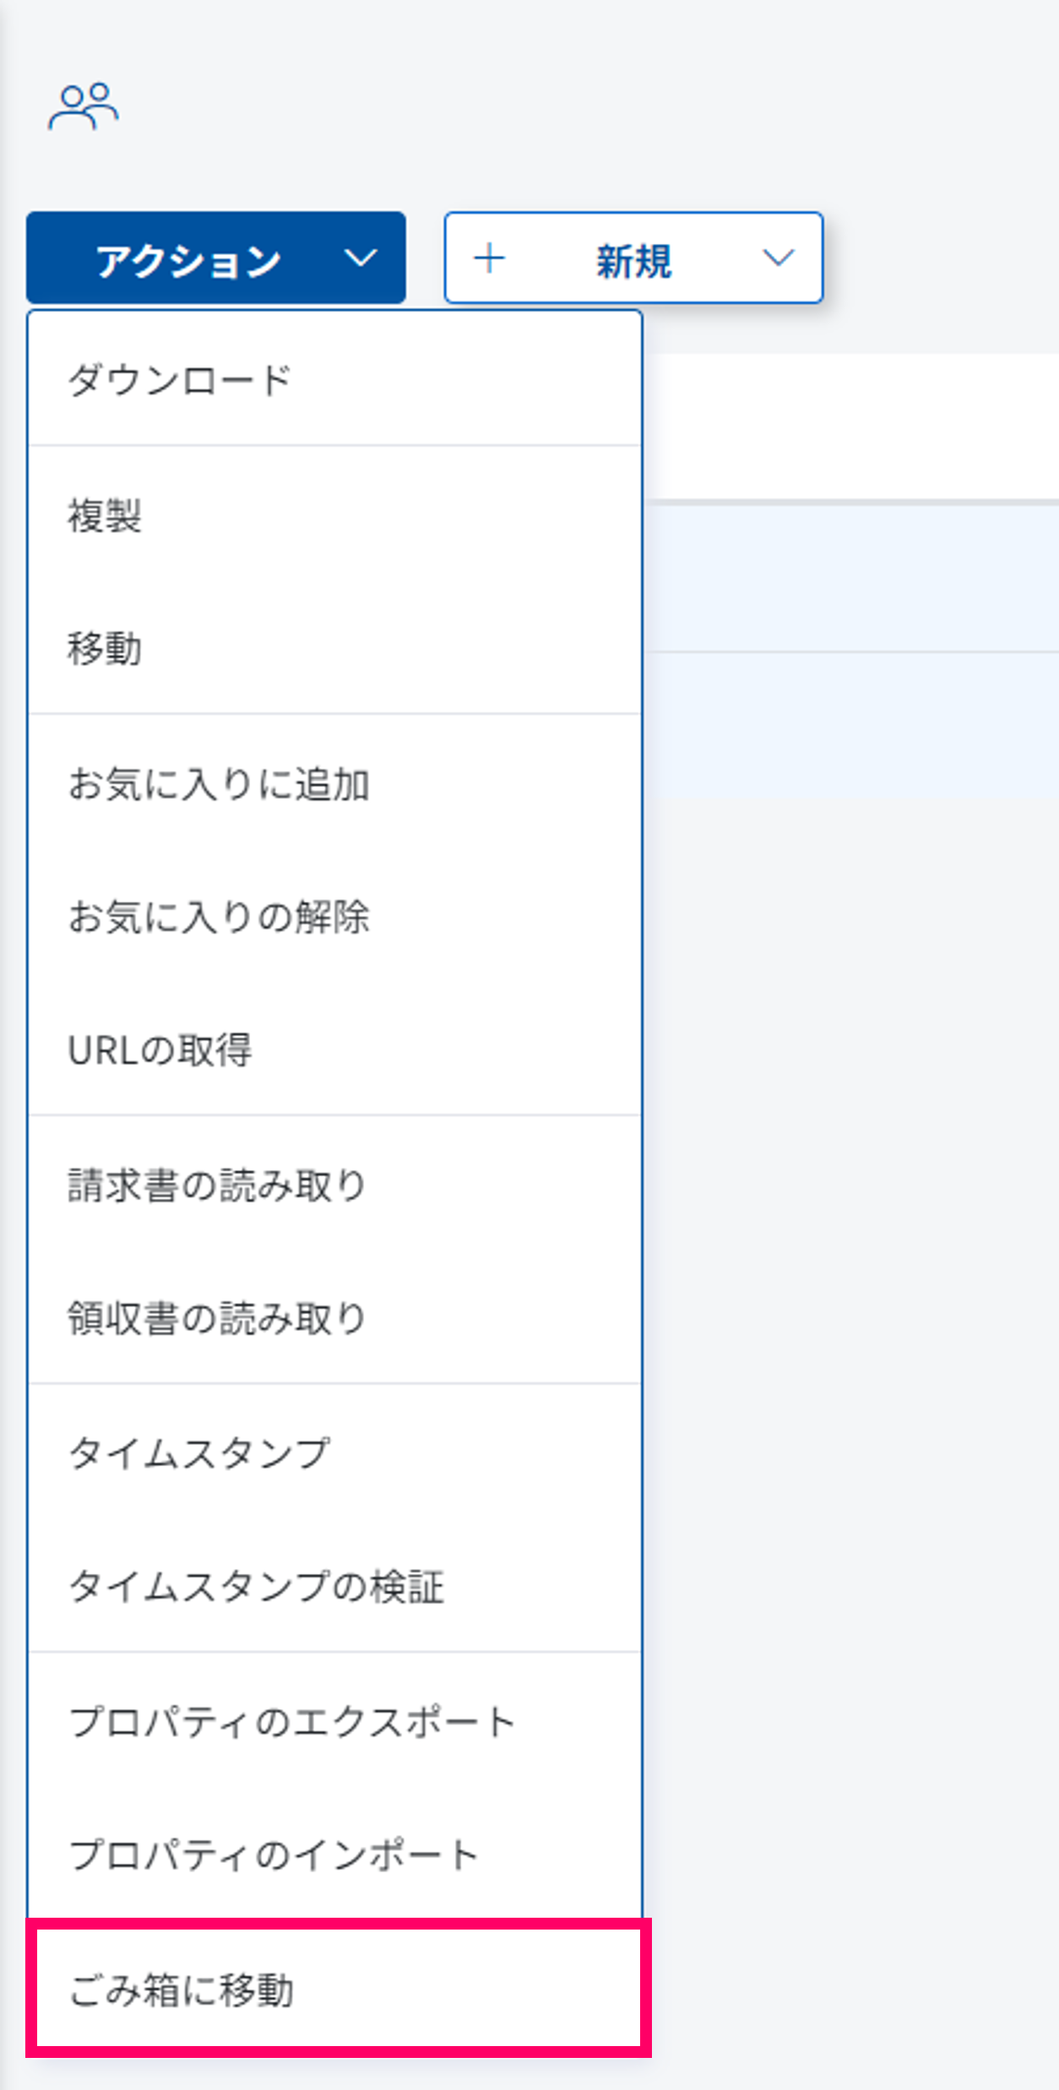Collapse the アクション dropdown chevron
Screen dimensions: 1059x2090
click(x=361, y=258)
